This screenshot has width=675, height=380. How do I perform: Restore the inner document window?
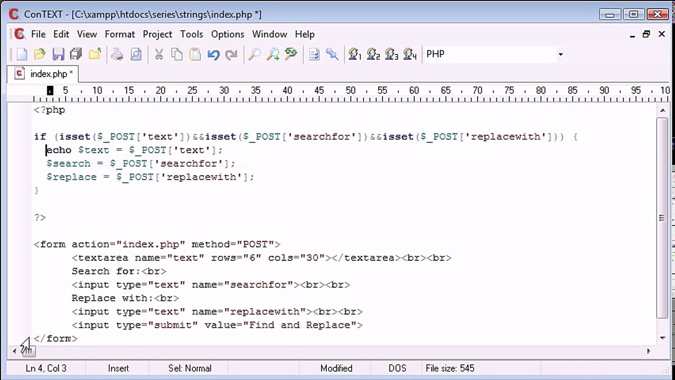pos(646,34)
